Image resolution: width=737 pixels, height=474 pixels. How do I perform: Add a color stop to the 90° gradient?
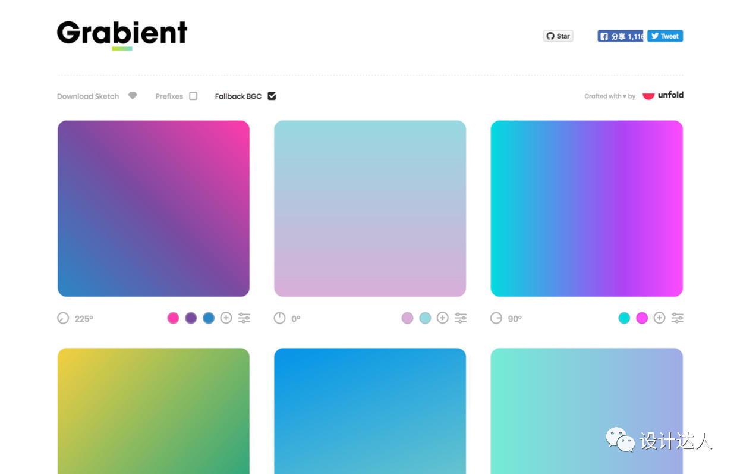pos(659,318)
